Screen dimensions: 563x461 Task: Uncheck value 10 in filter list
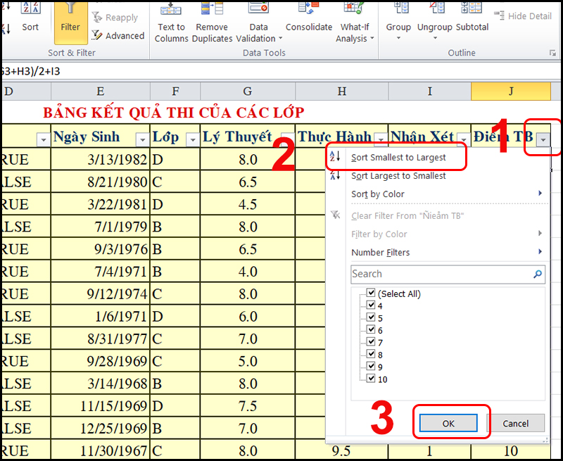(x=371, y=379)
